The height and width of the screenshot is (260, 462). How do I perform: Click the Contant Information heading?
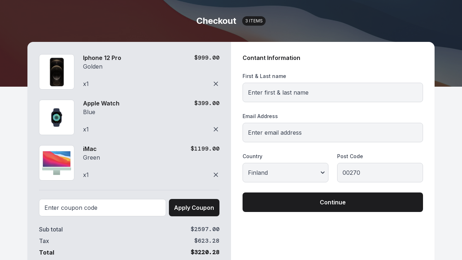coord(271,58)
